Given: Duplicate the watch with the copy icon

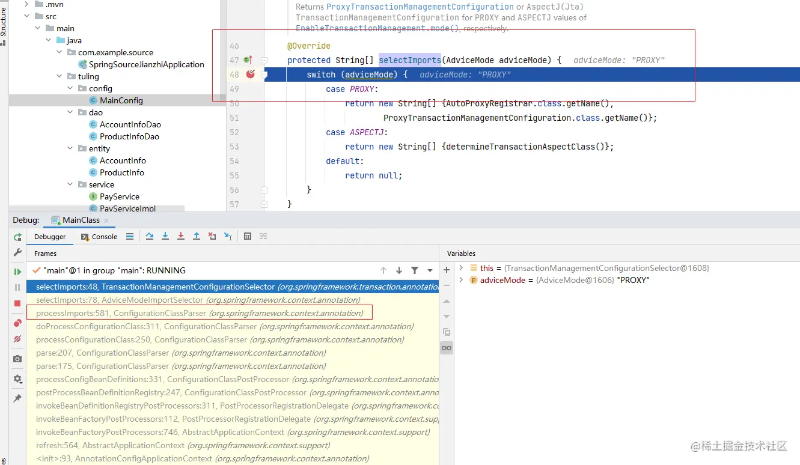Looking at the screenshot, I should 447,332.
